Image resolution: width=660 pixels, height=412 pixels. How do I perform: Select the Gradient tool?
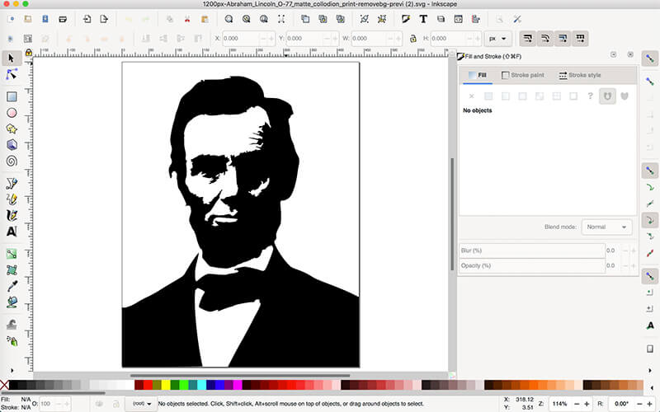tap(12, 254)
